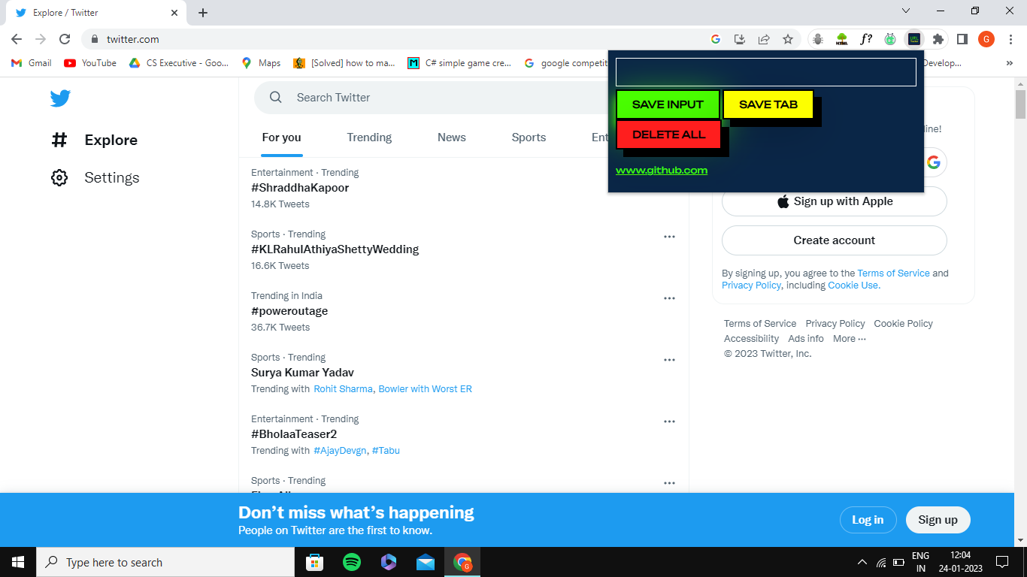The width and height of the screenshot is (1027, 577).
Task: Open the f? font extension icon
Action: tap(866, 39)
